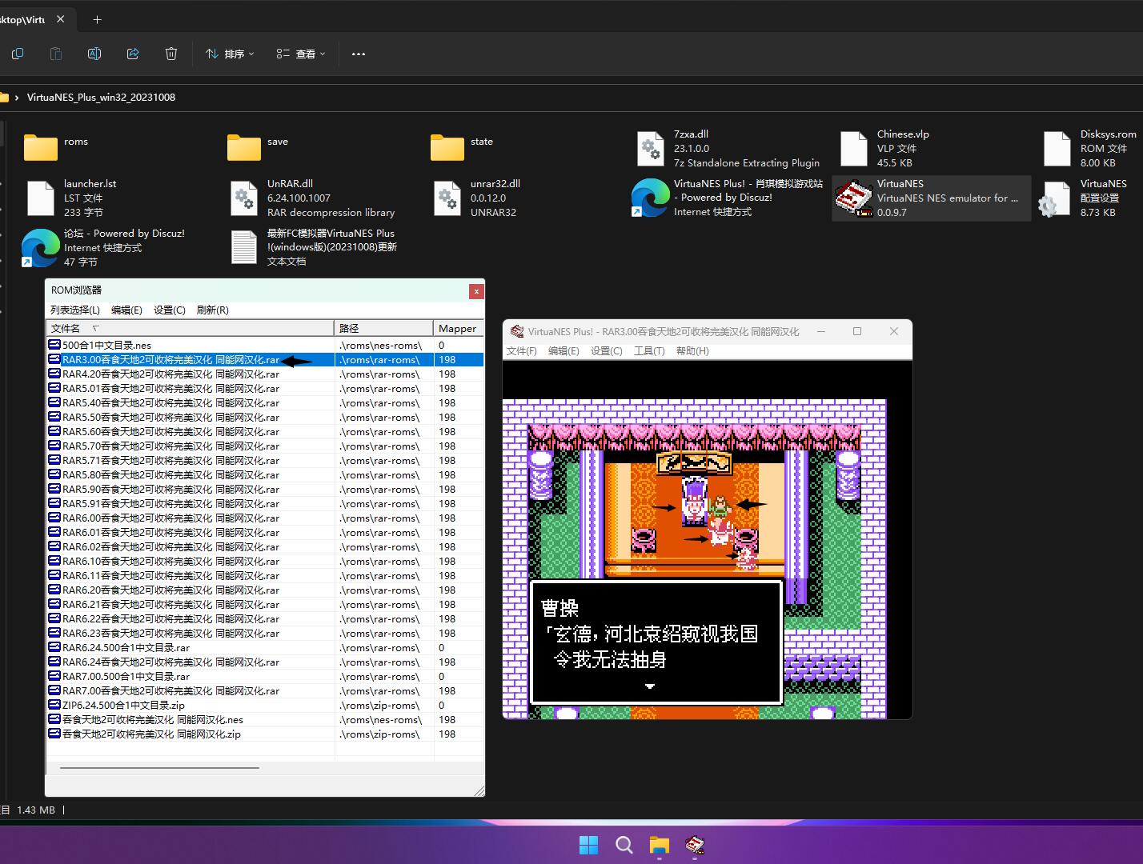1143x864 pixels.
Task: Open 设置(C) menu in VirtuaNES window
Action: pyautogui.click(x=606, y=351)
